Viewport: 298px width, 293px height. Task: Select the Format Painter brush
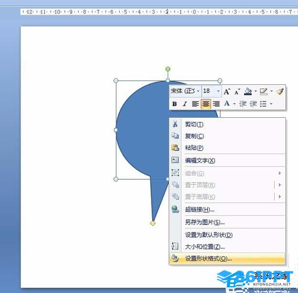pos(280,91)
